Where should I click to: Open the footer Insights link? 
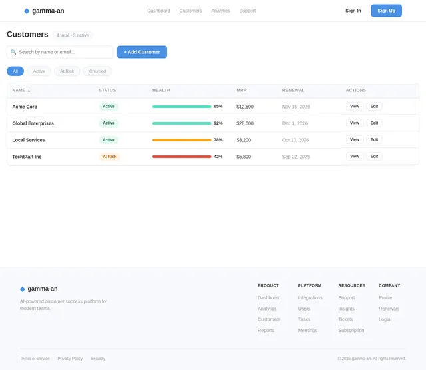click(x=346, y=309)
